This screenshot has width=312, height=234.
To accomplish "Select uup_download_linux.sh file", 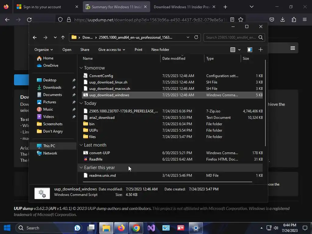I will tap(108, 82).
